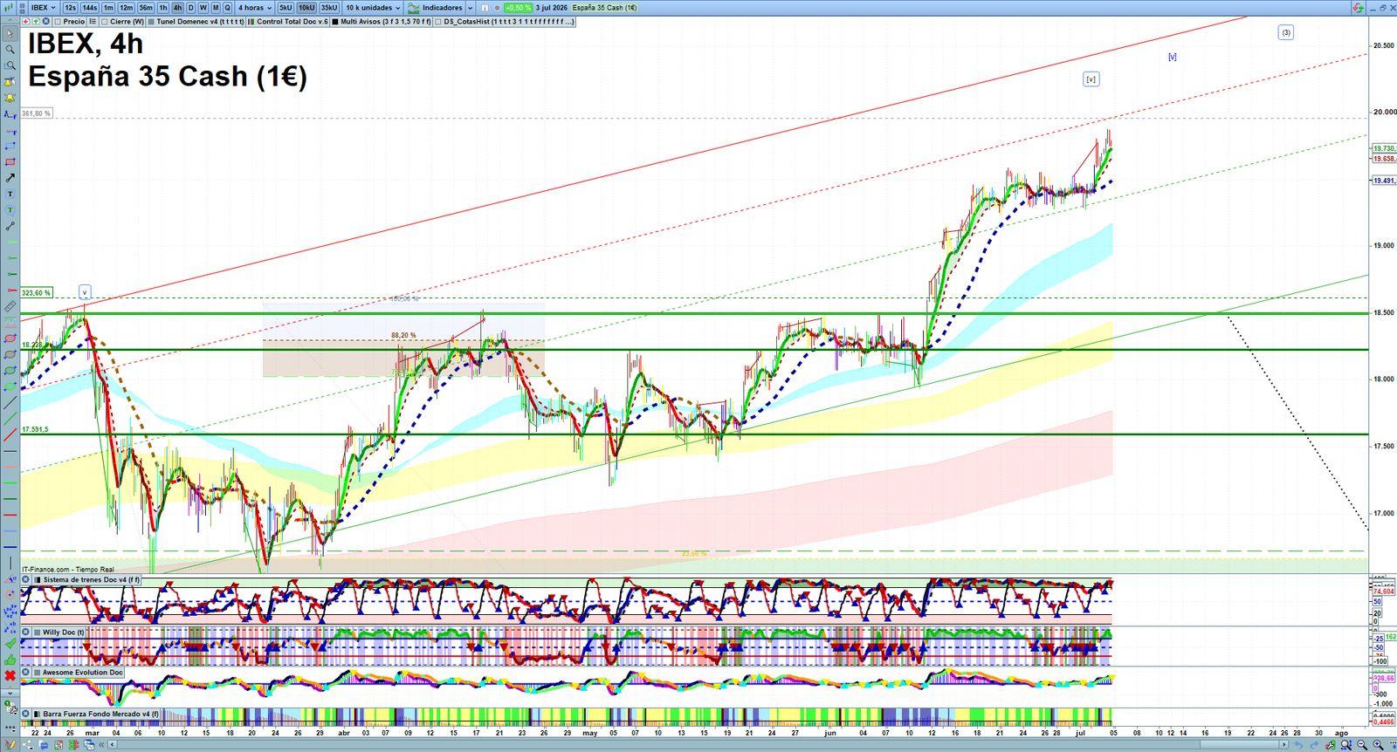Select the black arrow drawing tool
The width and height of the screenshot is (1397, 752).
[x=10, y=177]
